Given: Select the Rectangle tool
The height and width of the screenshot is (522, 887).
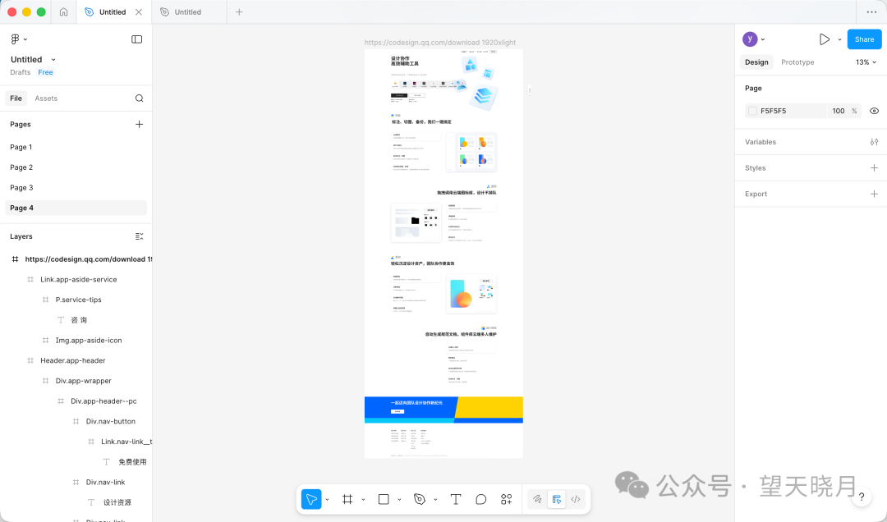Looking at the screenshot, I should [384, 499].
